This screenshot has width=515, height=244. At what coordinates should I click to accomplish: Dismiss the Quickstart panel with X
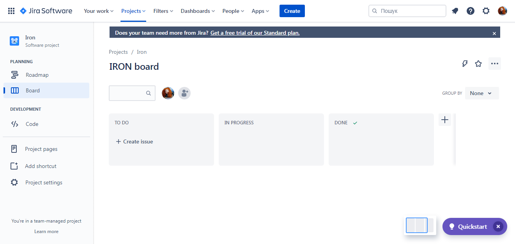[498, 226]
